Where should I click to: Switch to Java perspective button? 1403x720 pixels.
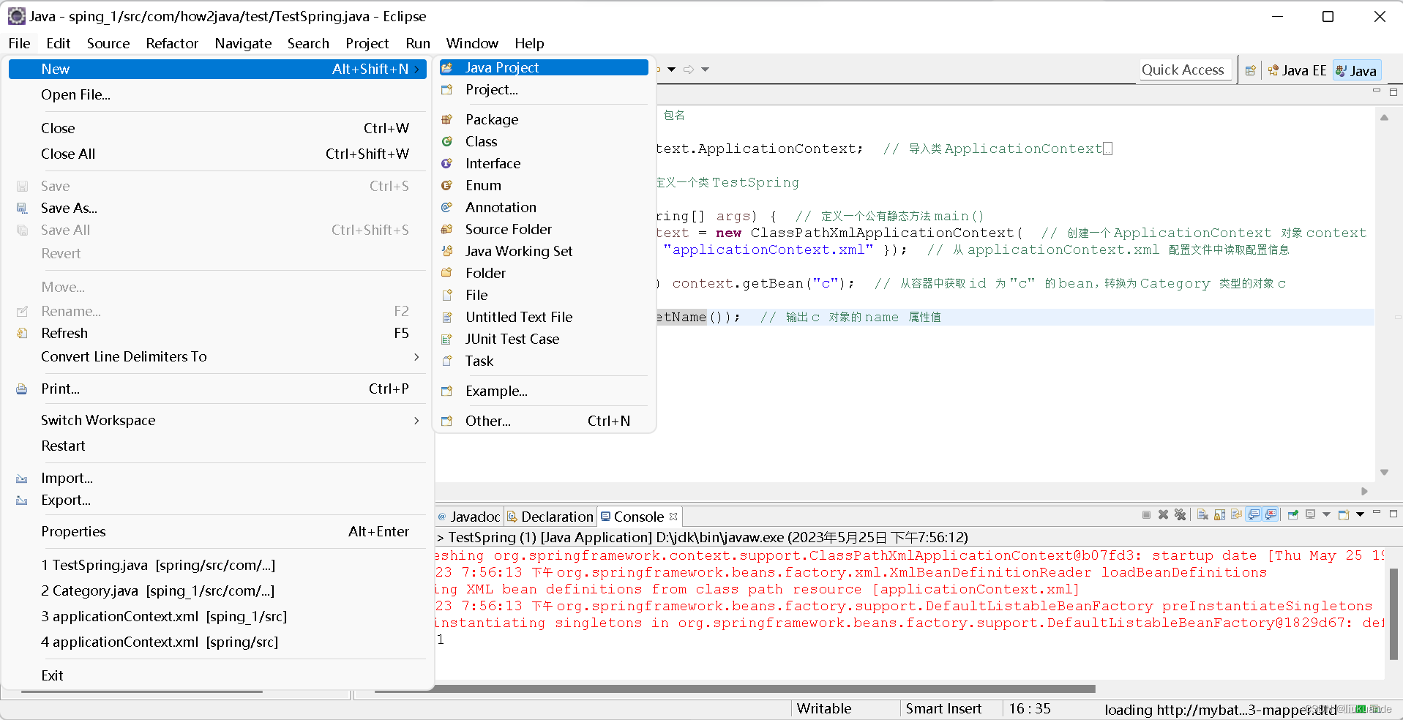pyautogui.click(x=1356, y=70)
